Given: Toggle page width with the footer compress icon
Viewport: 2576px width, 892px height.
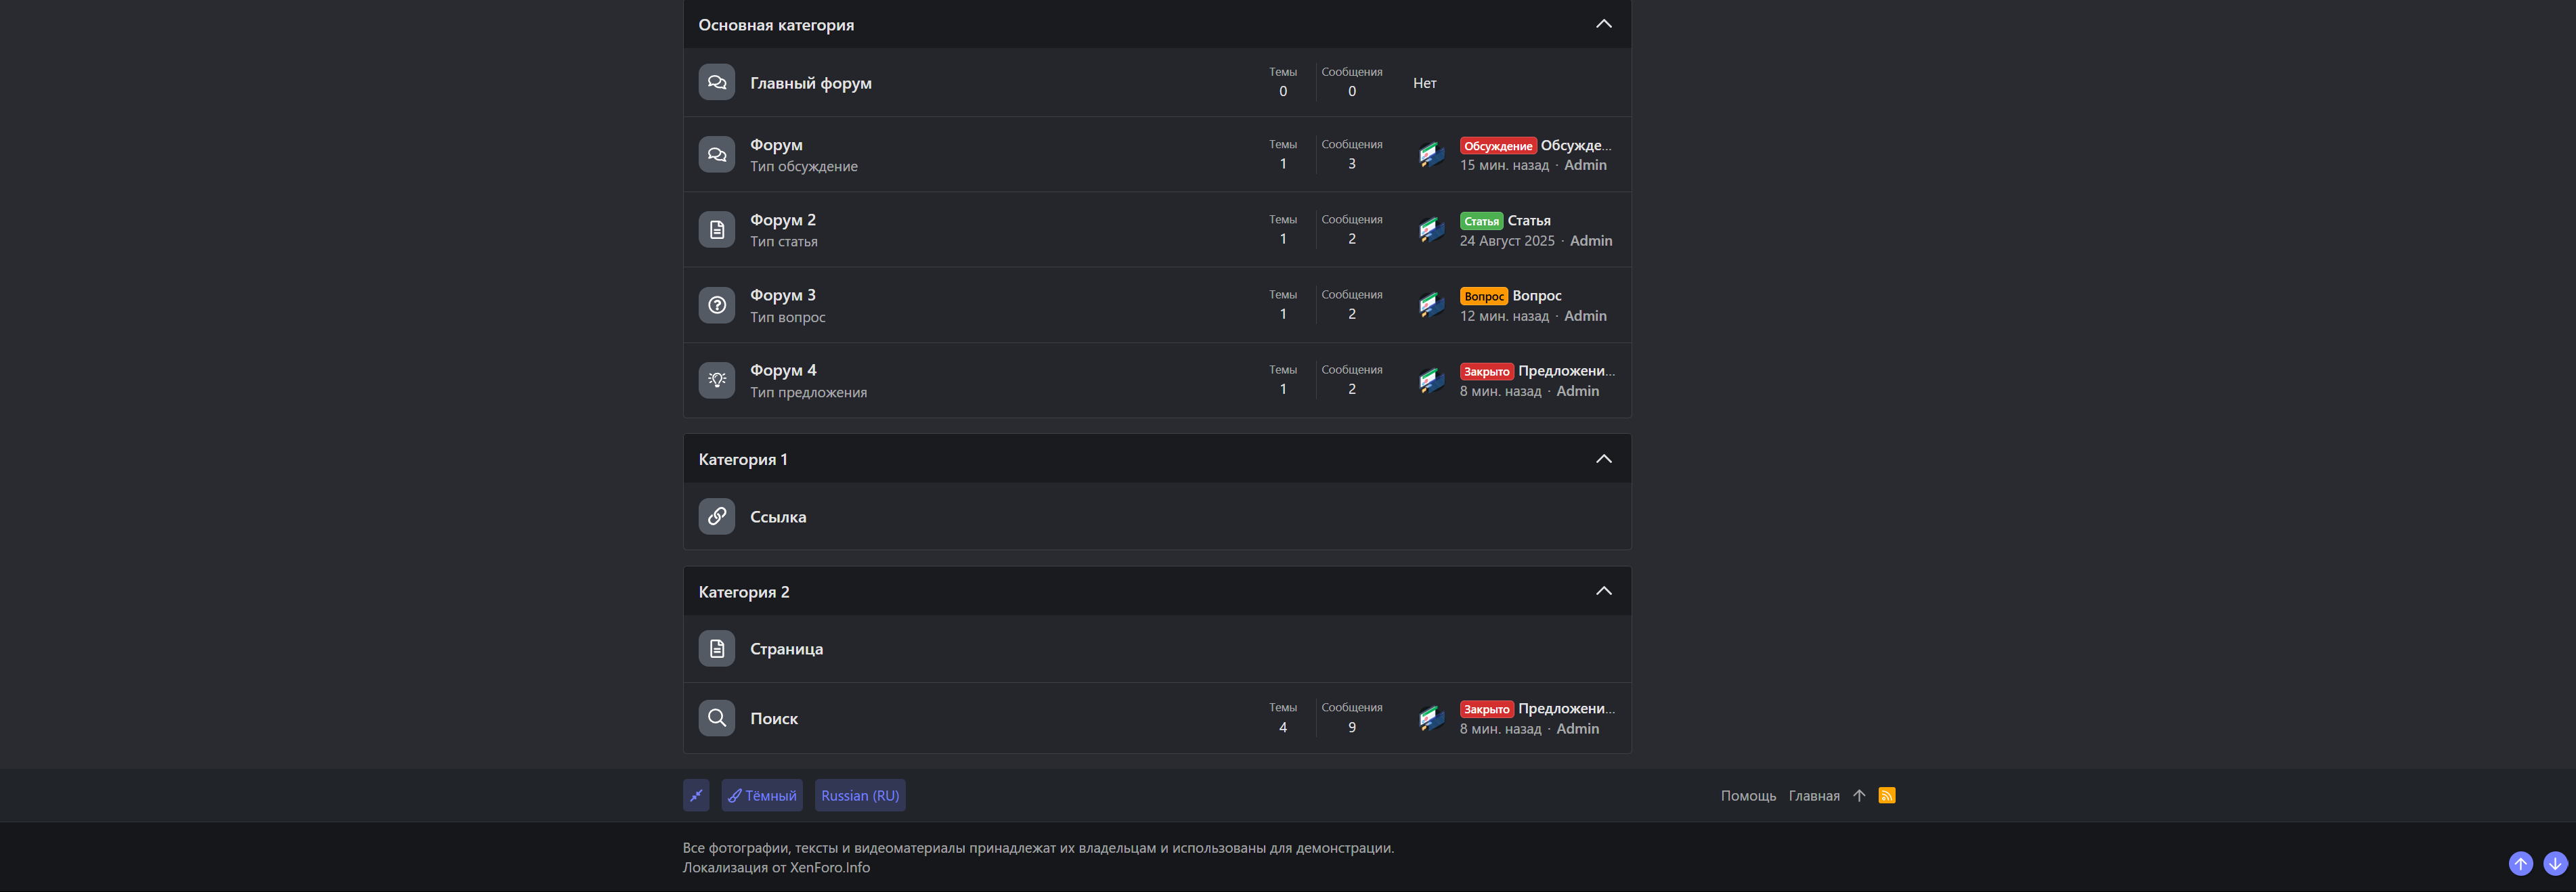Looking at the screenshot, I should click(696, 795).
